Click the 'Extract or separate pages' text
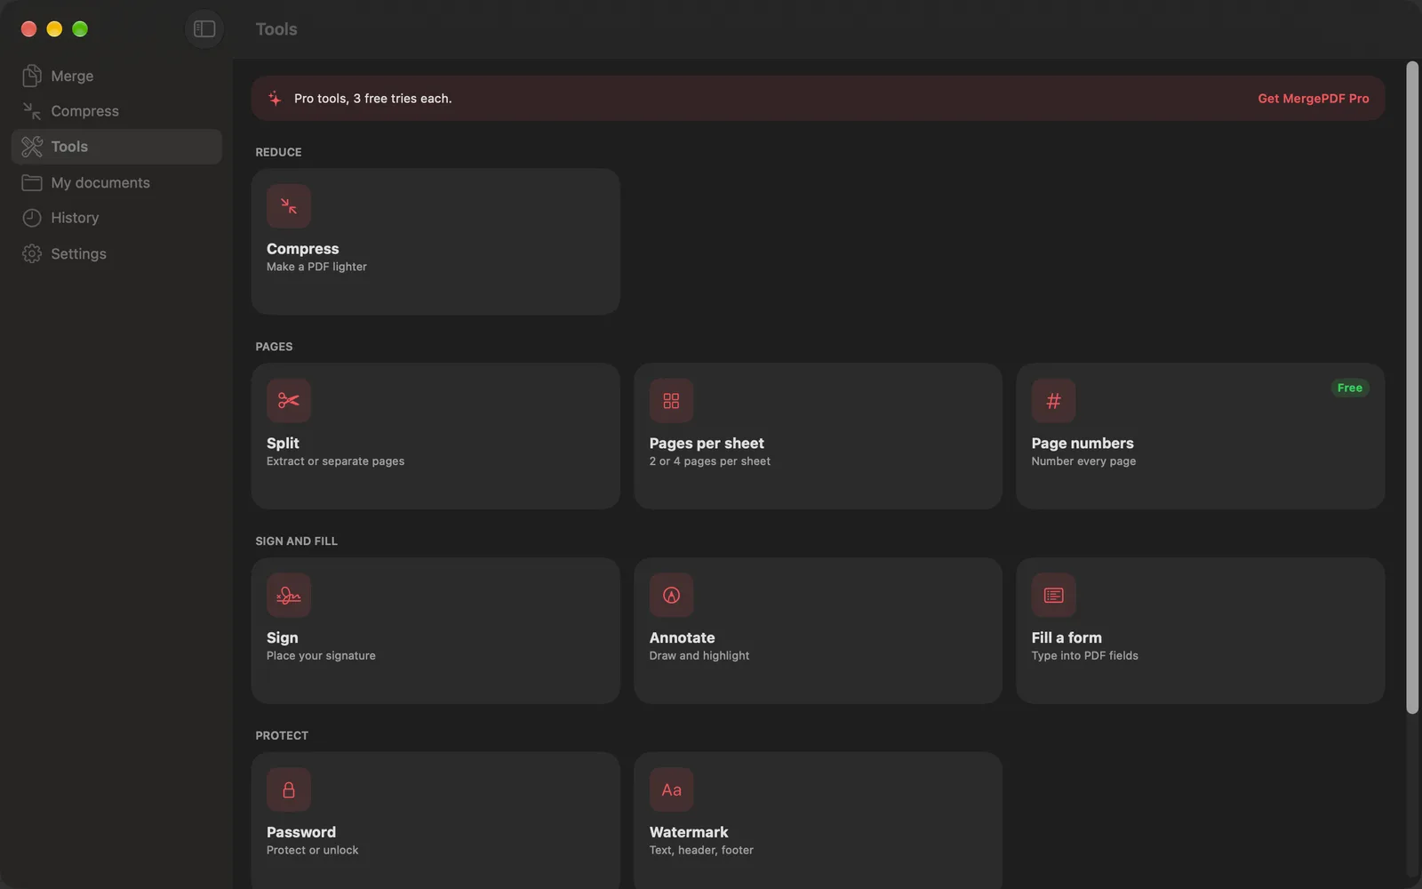 335,461
